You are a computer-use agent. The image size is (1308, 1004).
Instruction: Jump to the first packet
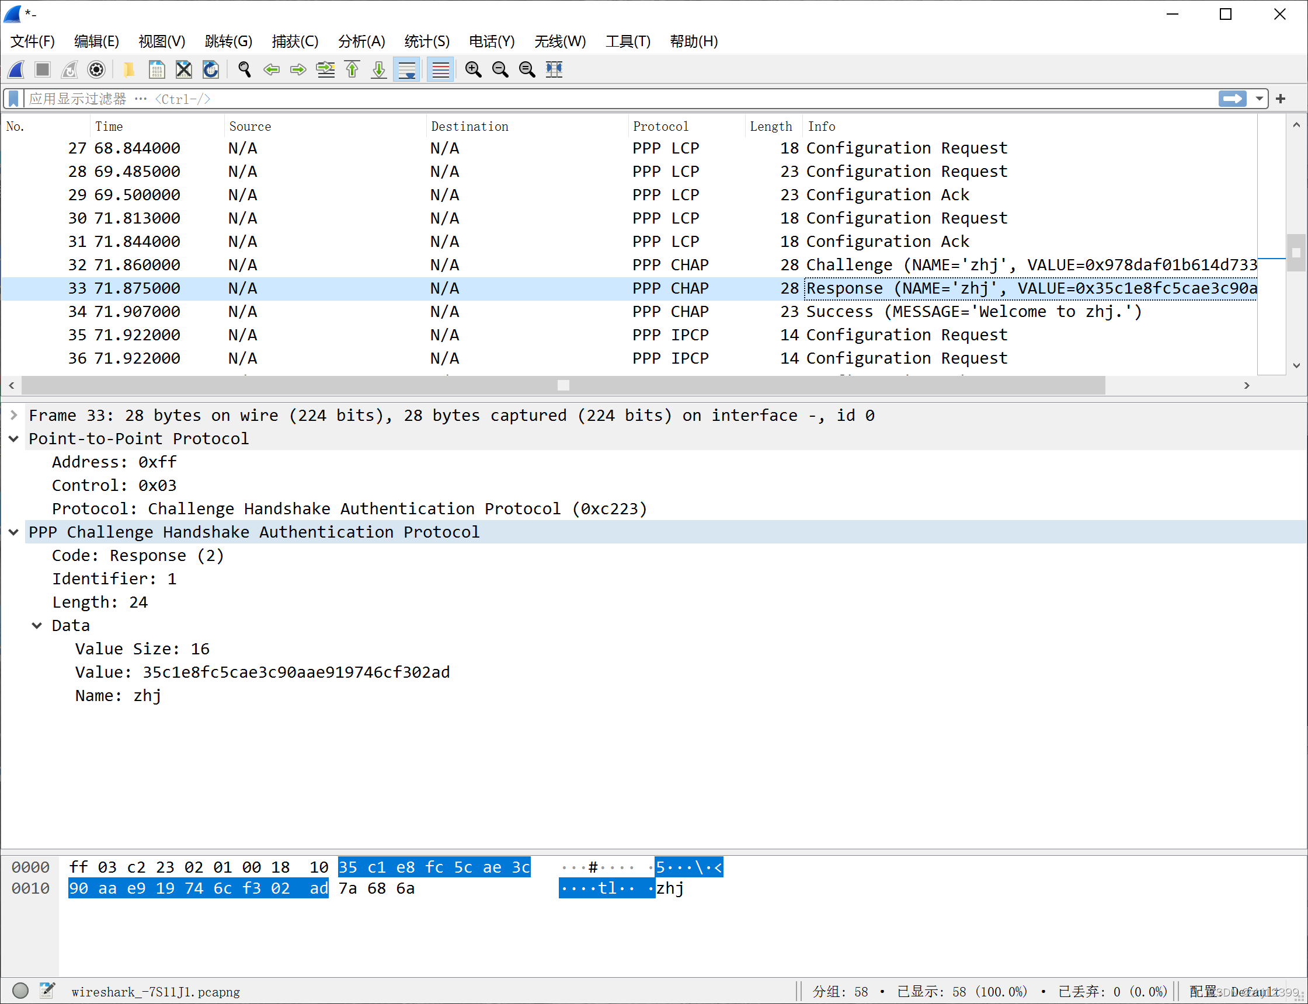pyautogui.click(x=352, y=69)
